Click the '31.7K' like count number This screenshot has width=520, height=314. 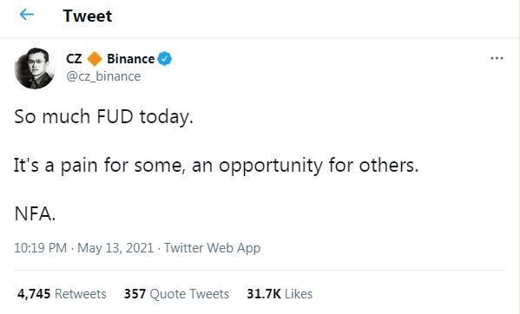pos(264,293)
